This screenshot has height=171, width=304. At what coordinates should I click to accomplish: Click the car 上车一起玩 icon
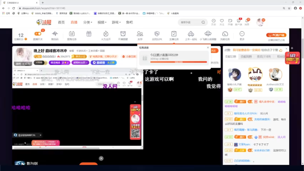pos(191,34)
